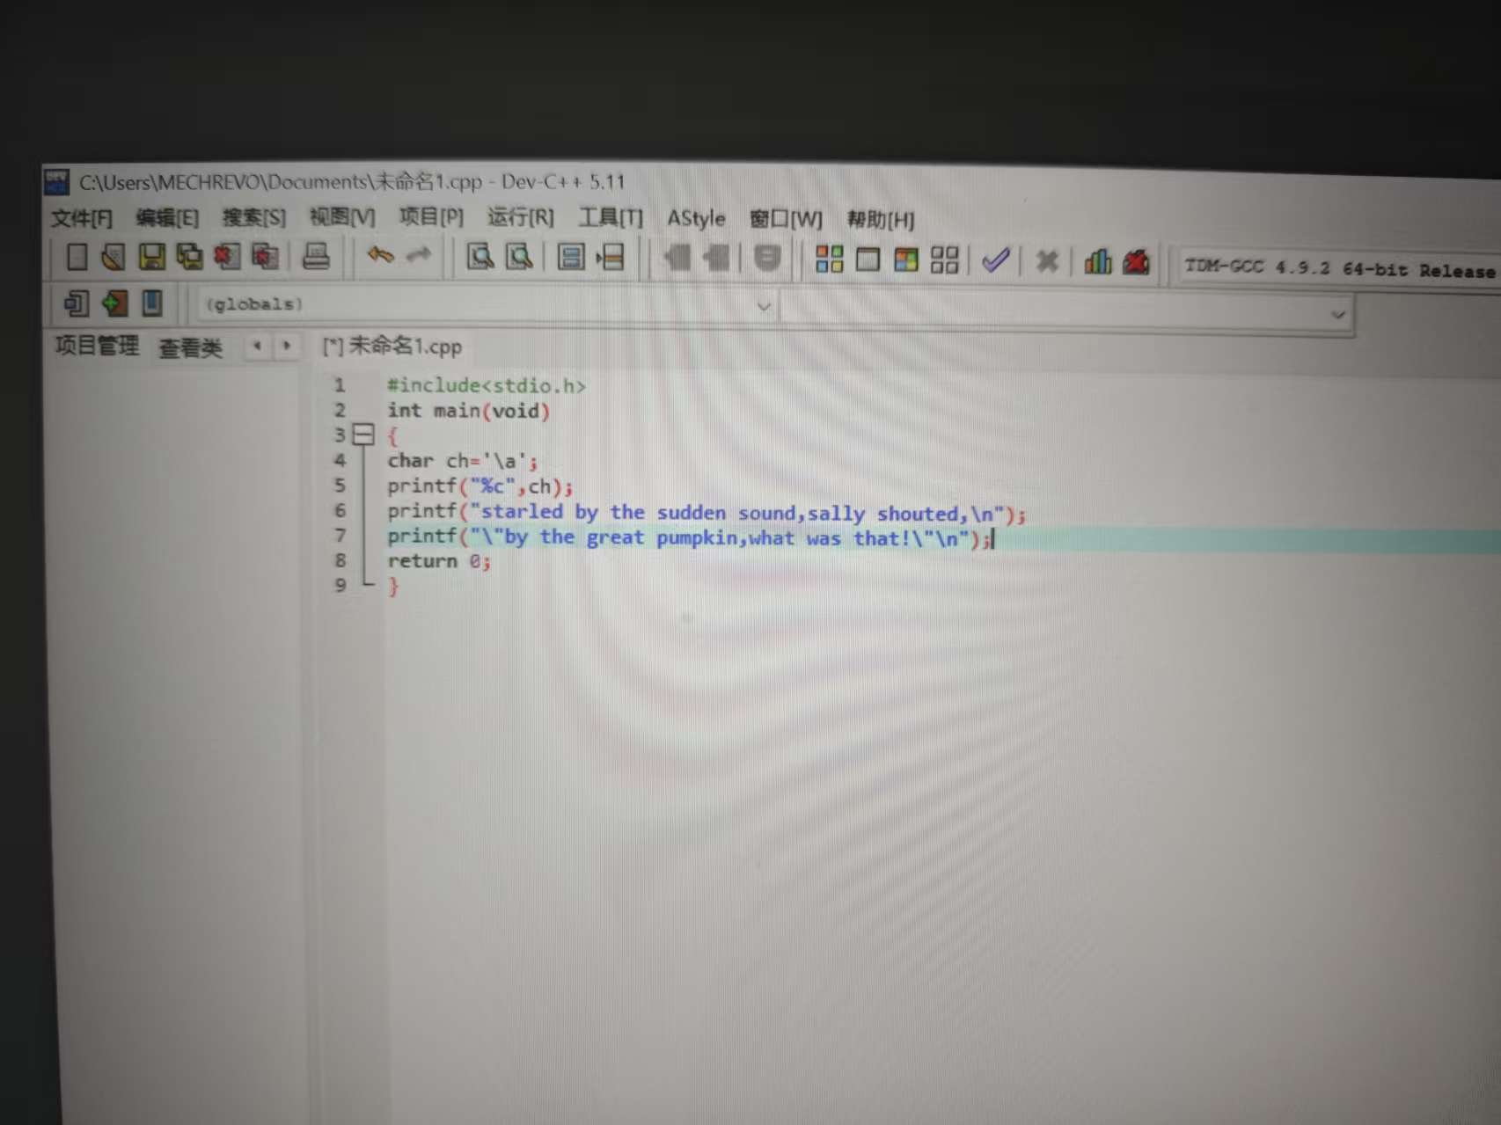Switch to the 项目管理 panel tab
The image size is (1501, 1125).
coord(97,346)
